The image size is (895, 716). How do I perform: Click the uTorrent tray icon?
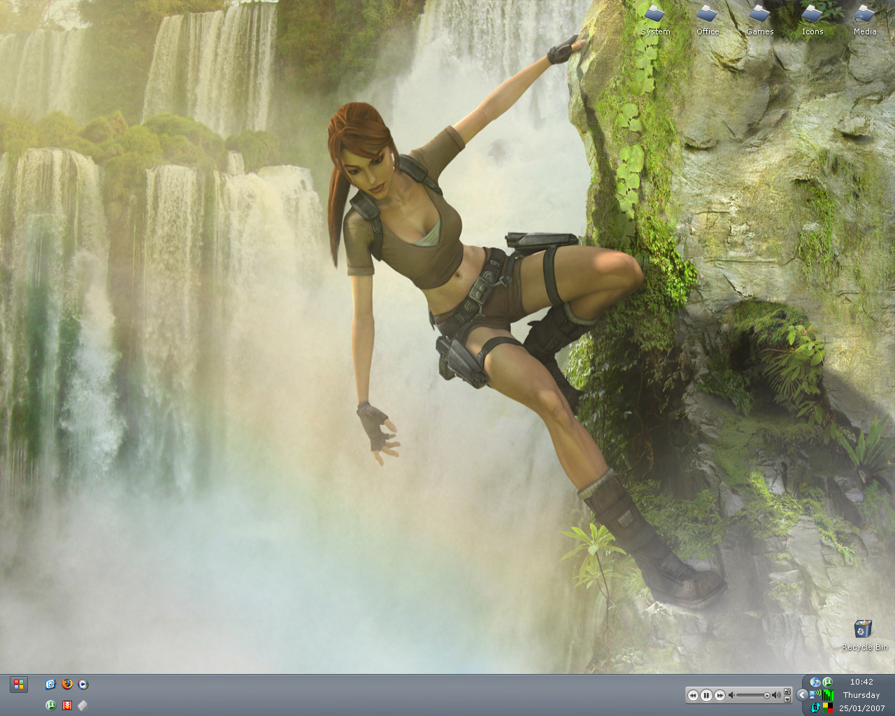(x=827, y=682)
